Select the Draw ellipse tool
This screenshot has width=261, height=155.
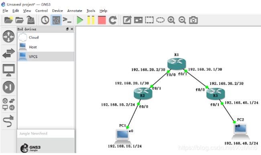click(160, 20)
